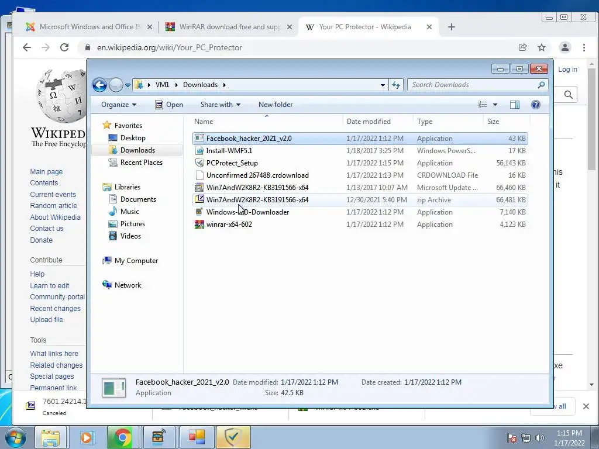Switch to Microsoft Windows and Office ISO tab
This screenshot has width=599, height=449.
(x=89, y=27)
